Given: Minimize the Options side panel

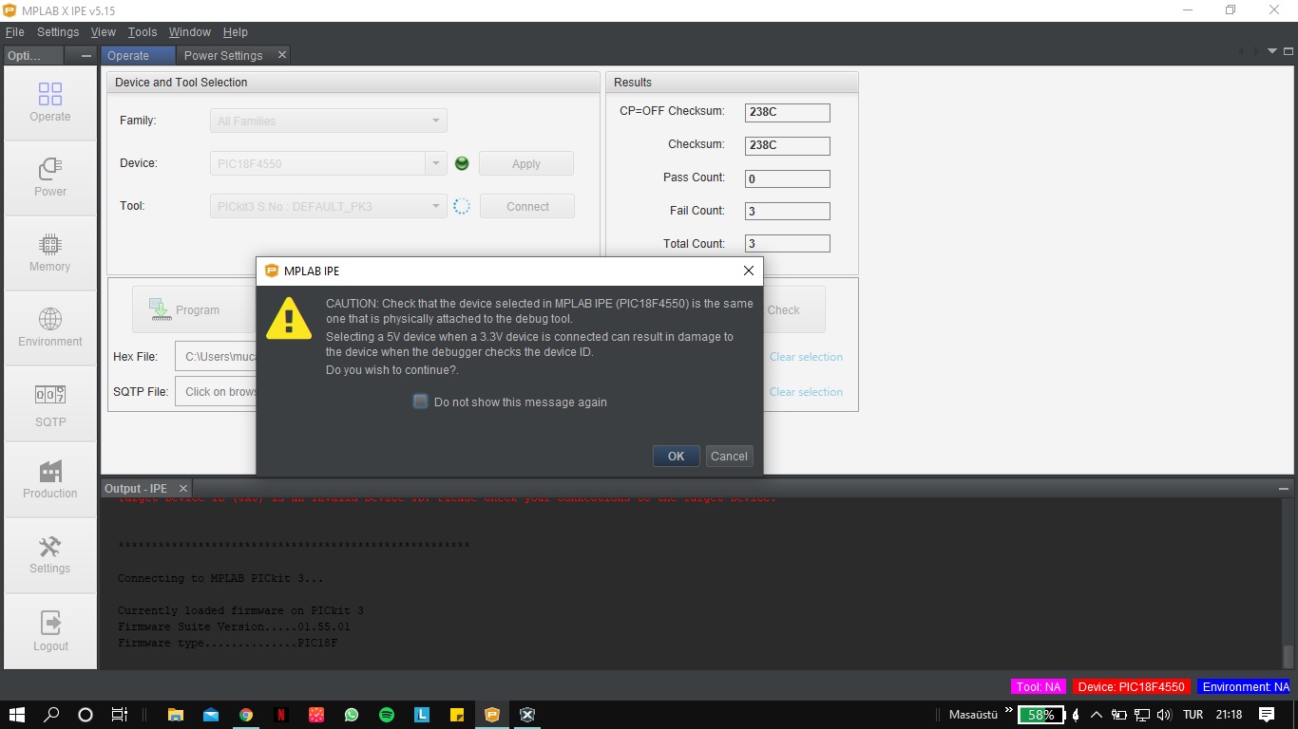Looking at the screenshot, I should (86, 56).
